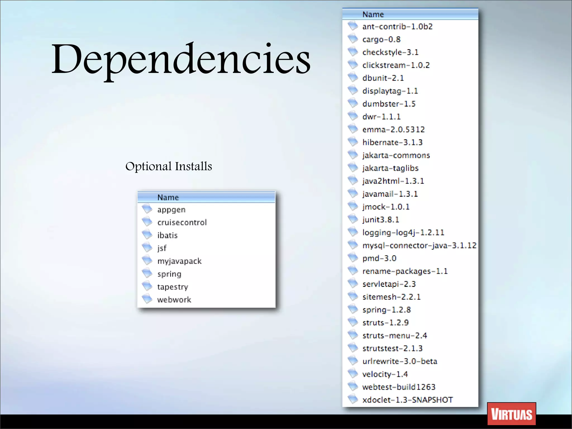572x429 pixels.
Task: Select the ibatis folder icon
Action: [147, 235]
